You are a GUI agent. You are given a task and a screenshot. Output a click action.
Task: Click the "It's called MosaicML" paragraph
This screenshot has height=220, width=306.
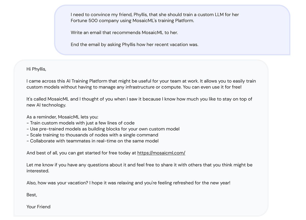(139, 99)
